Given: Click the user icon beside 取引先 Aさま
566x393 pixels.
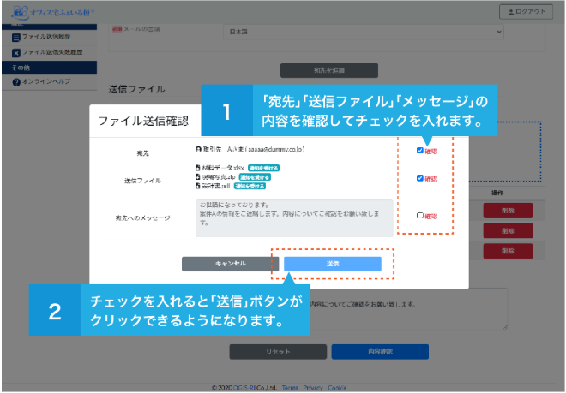Looking at the screenshot, I should click(x=198, y=149).
